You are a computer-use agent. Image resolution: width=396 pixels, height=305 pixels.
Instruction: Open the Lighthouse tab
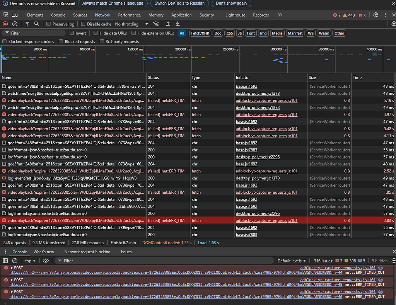click(x=235, y=15)
